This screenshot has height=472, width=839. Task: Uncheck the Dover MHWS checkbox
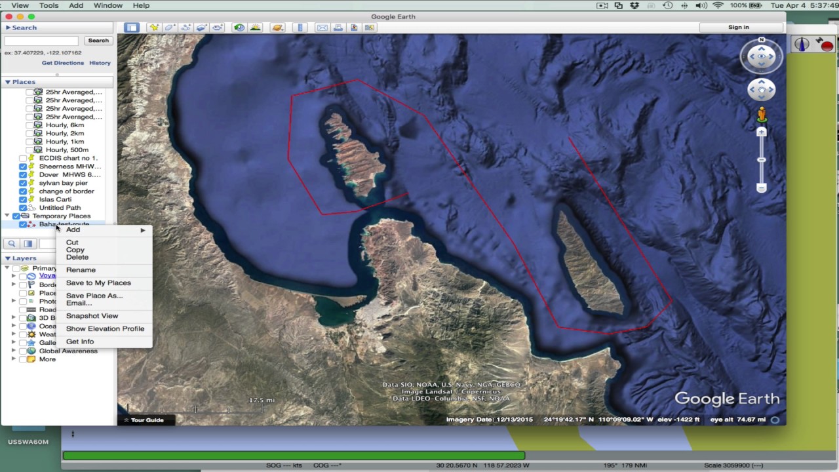pyautogui.click(x=23, y=174)
